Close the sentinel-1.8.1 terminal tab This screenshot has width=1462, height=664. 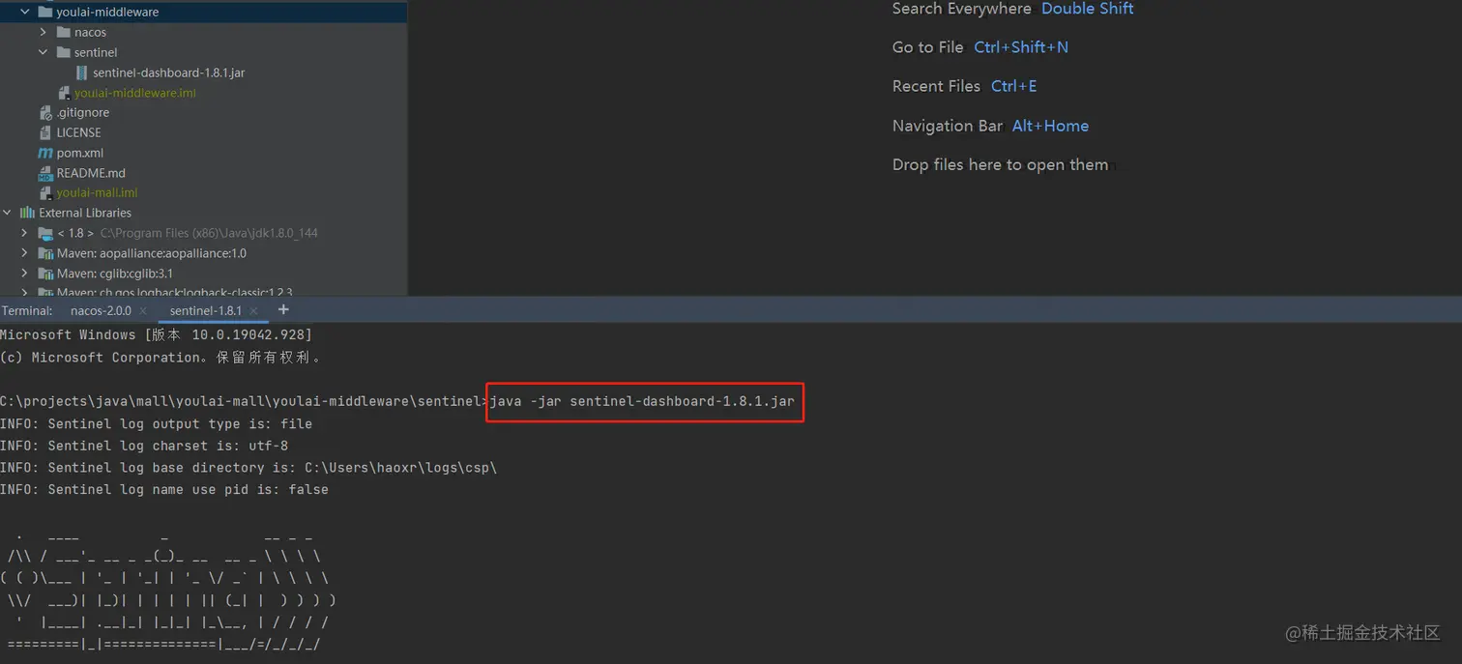[254, 311]
